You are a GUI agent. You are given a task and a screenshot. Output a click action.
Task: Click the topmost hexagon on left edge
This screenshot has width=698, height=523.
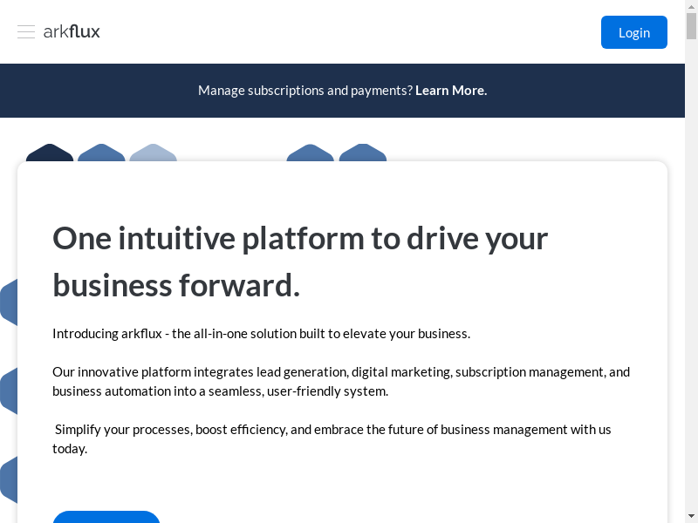pos(8,302)
